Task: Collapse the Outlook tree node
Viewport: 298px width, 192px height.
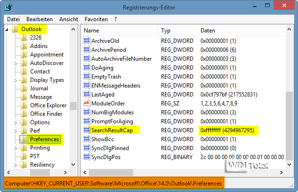Action: pos(7,30)
